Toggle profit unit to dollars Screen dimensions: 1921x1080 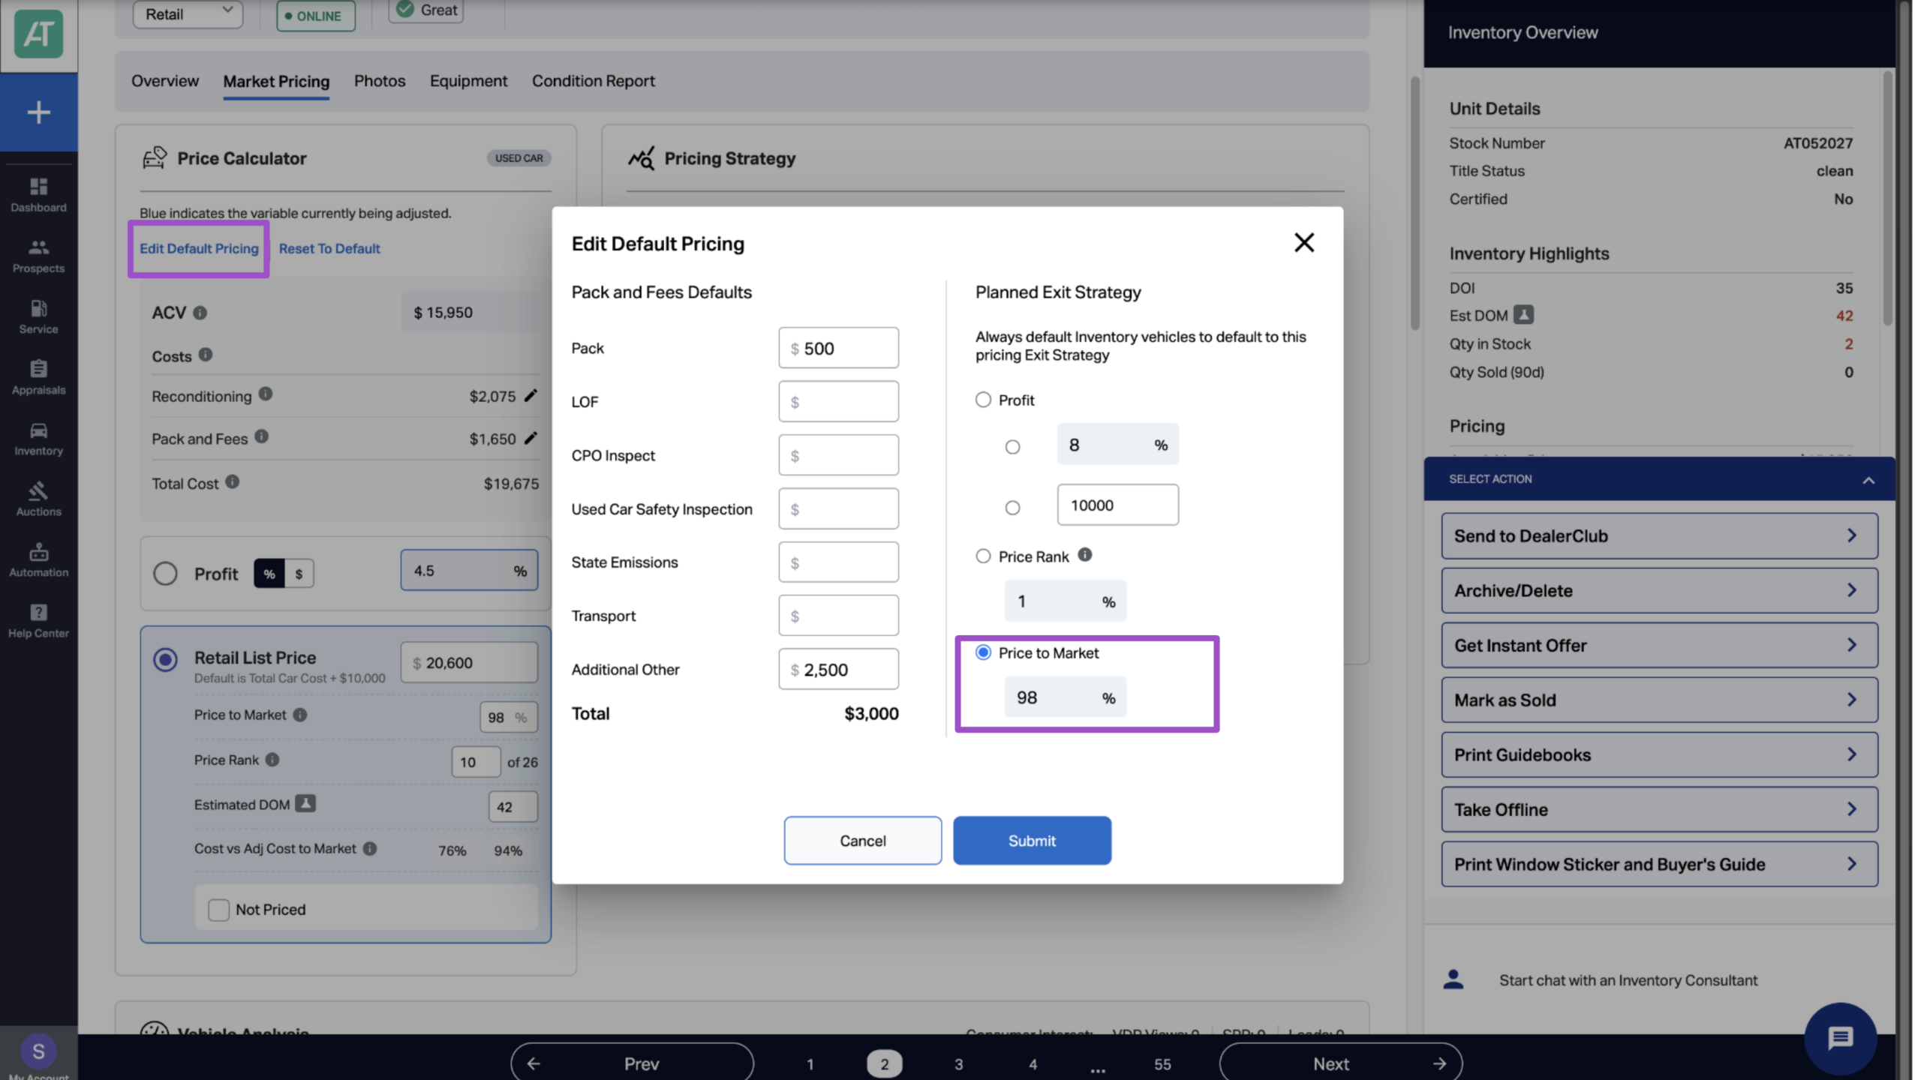tap(299, 574)
